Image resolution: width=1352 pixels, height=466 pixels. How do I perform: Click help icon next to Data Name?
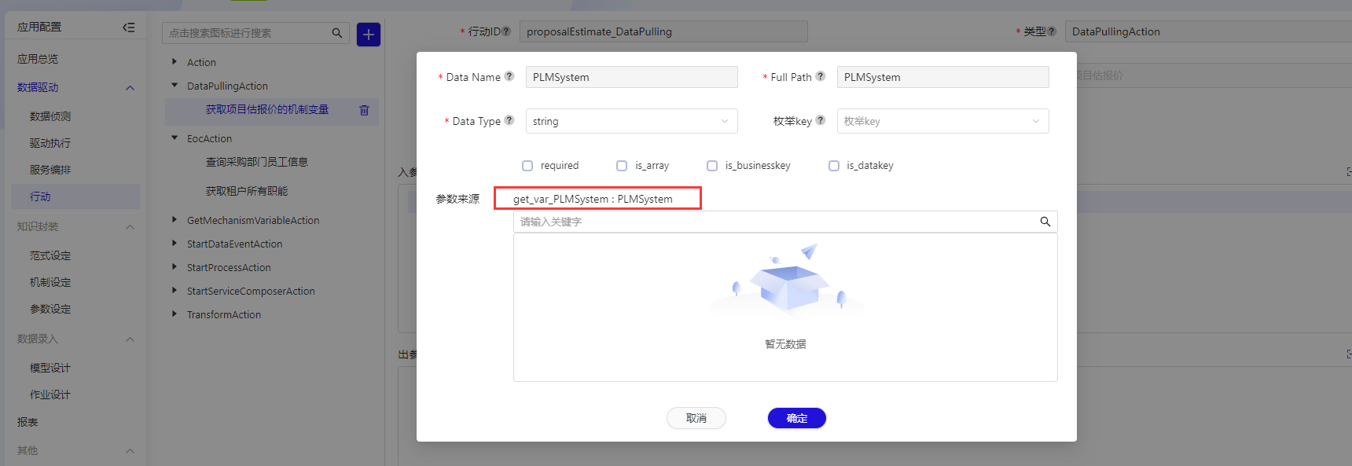(509, 76)
